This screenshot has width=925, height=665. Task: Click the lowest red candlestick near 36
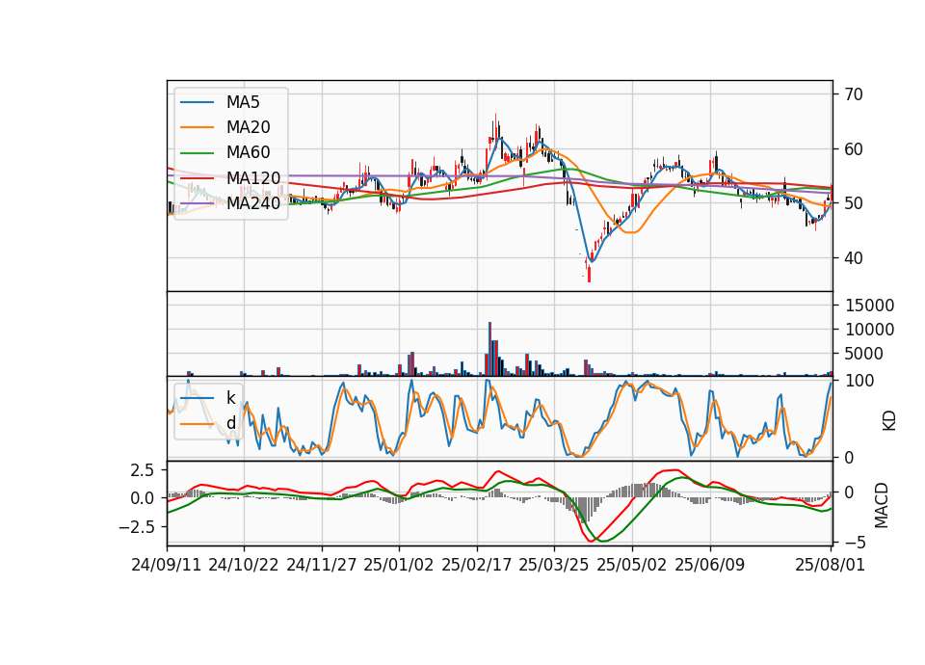click(589, 273)
